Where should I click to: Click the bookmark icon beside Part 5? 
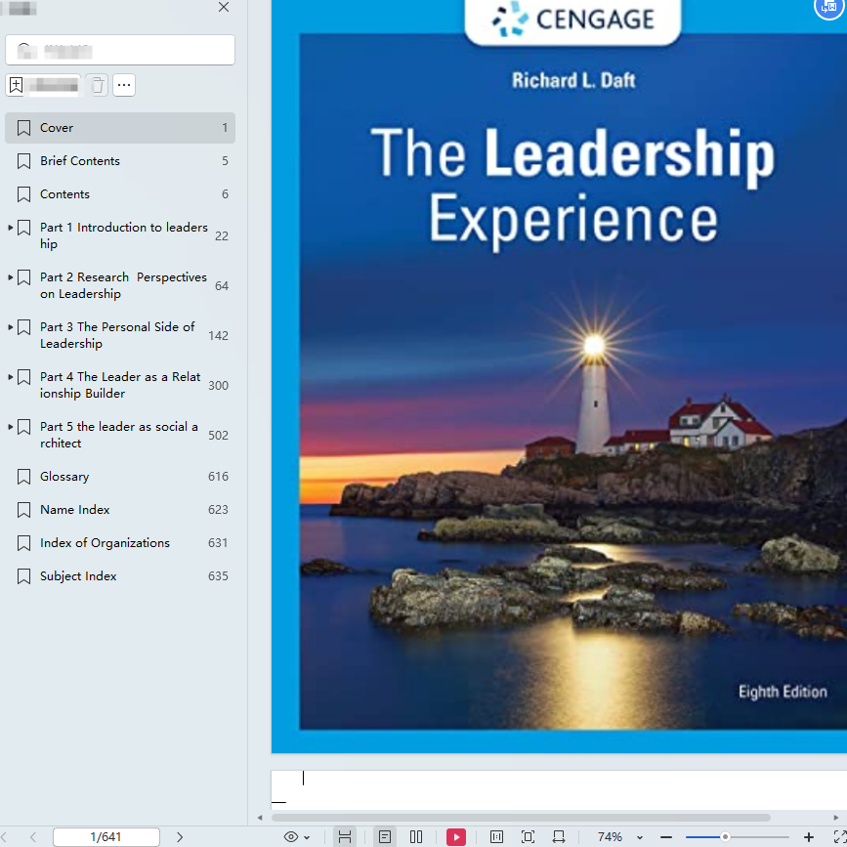(23, 427)
